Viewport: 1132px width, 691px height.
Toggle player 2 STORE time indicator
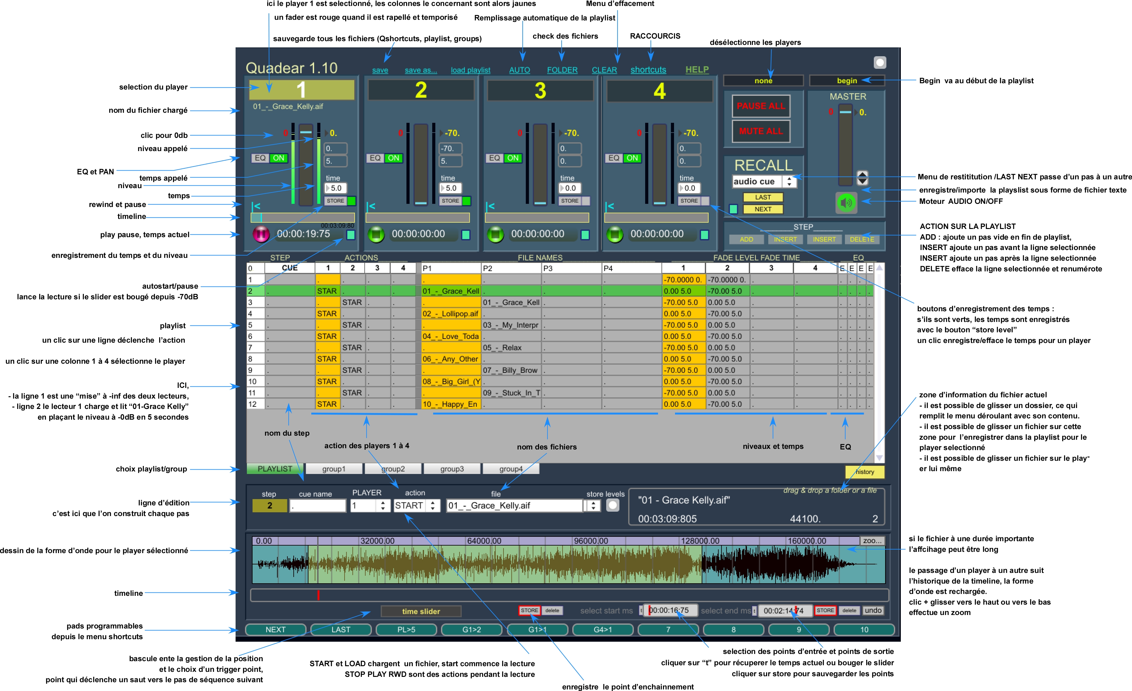tap(466, 201)
